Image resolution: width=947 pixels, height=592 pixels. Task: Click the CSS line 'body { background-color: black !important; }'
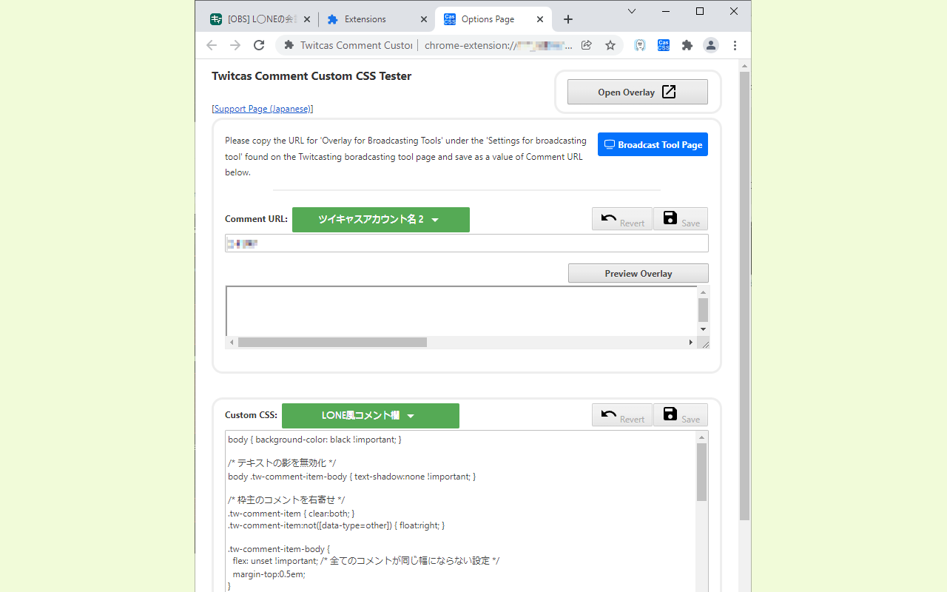pyautogui.click(x=314, y=440)
